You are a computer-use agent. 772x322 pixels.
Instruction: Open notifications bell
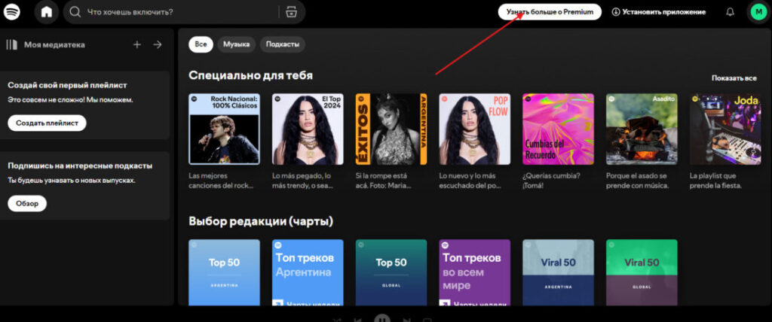pos(730,12)
